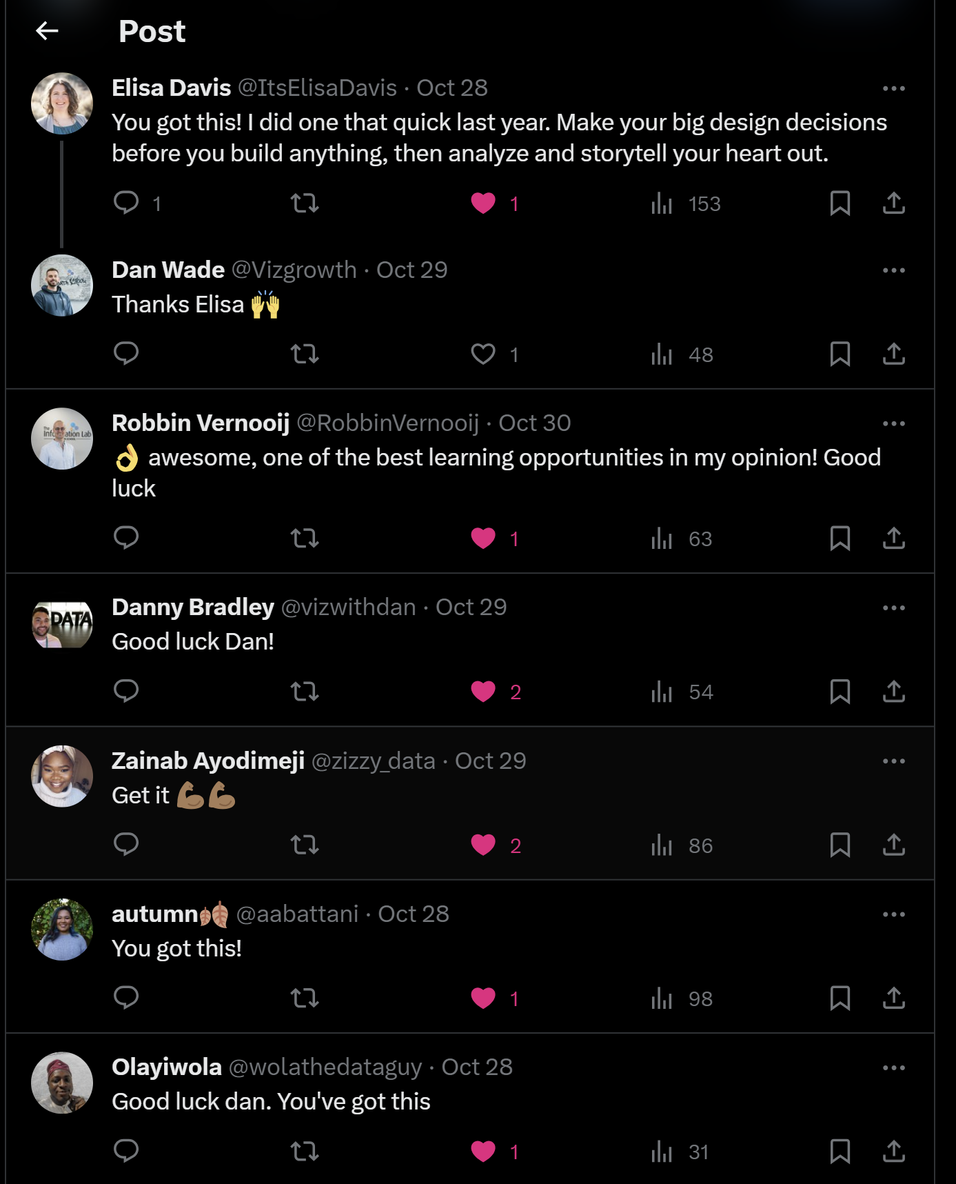
Task: Go back using the arrow beside Post
Action: tap(47, 31)
